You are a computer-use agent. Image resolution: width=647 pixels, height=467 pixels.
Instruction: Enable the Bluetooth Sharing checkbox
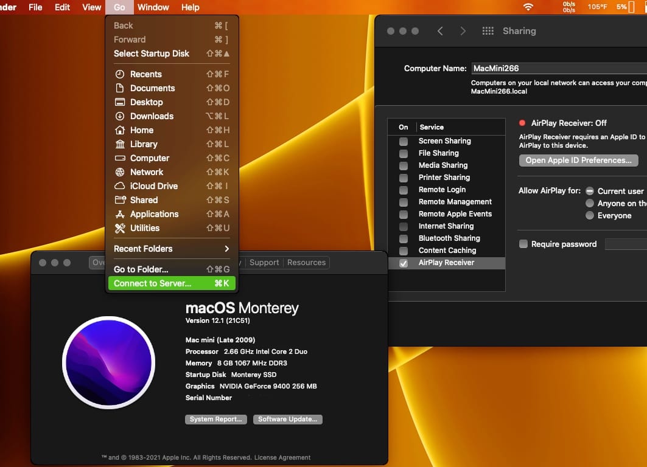404,238
